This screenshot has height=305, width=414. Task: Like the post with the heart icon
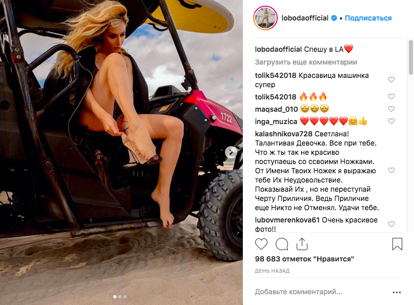pyautogui.click(x=261, y=243)
